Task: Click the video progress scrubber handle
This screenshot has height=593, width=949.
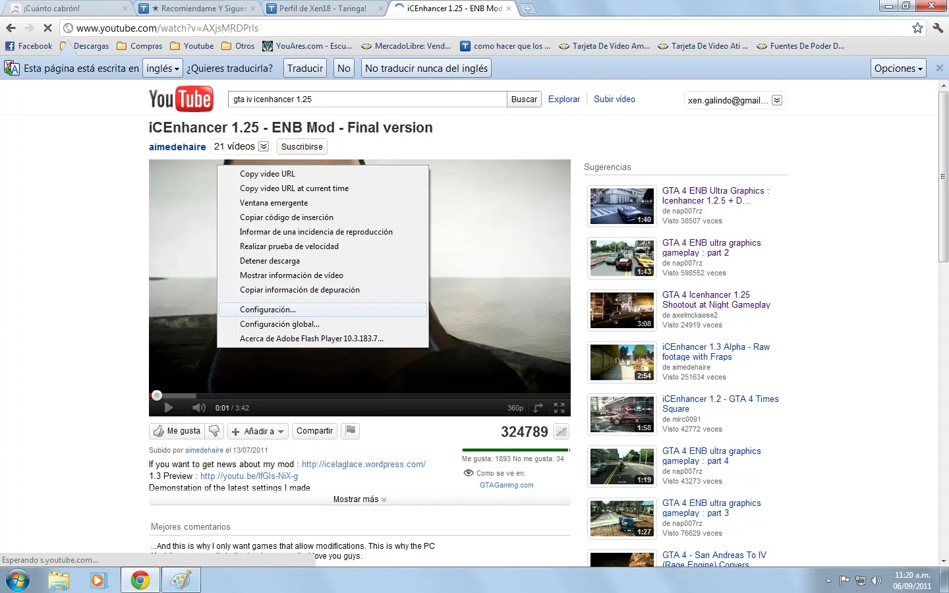Action: [x=157, y=395]
